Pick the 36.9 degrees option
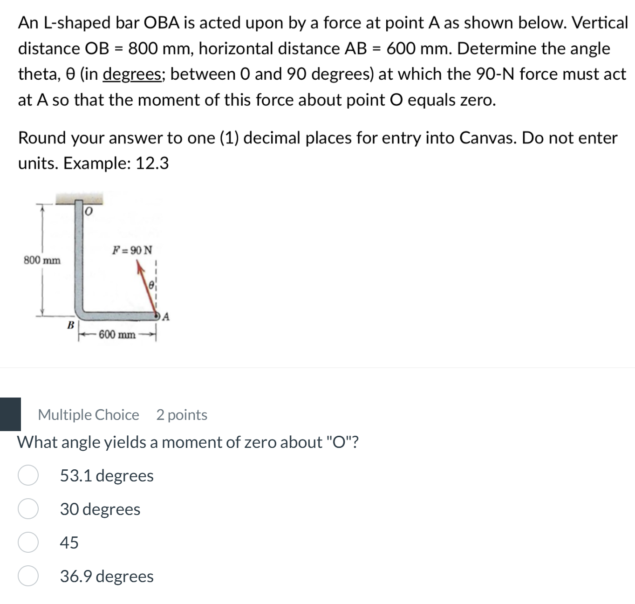Image resolution: width=635 pixels, height=604 pixels. tap(106, 577)
